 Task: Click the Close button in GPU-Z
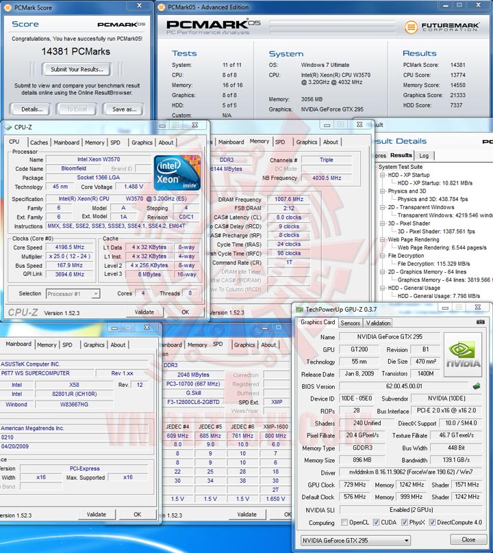click(x=468, y=539)
